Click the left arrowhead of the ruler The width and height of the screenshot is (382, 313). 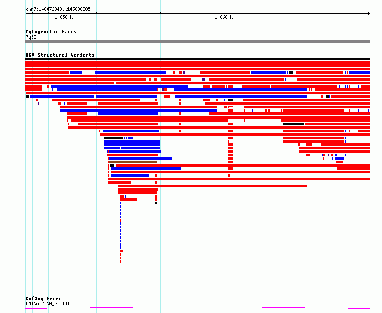tap(27, 14)
